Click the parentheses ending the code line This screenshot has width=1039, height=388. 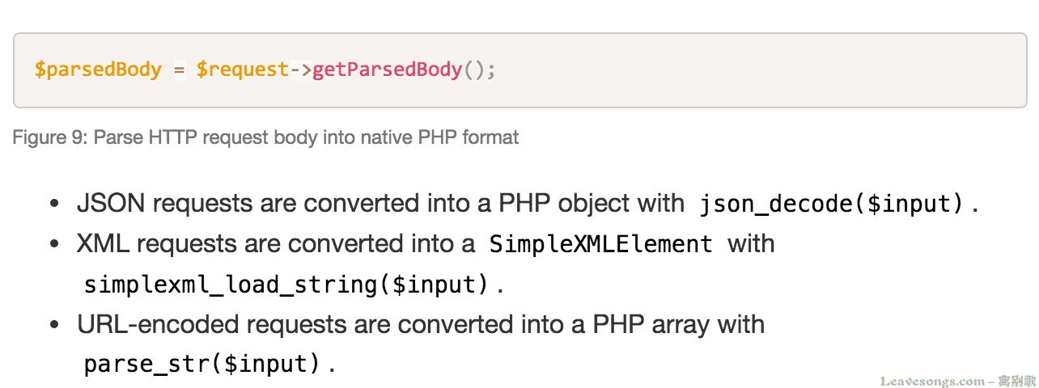coord(477,70)
